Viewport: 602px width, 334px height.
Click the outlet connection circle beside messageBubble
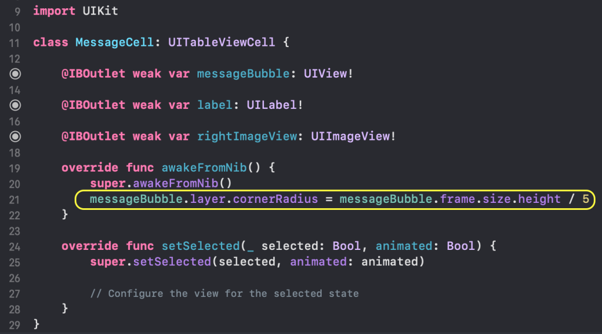point(15,74)
